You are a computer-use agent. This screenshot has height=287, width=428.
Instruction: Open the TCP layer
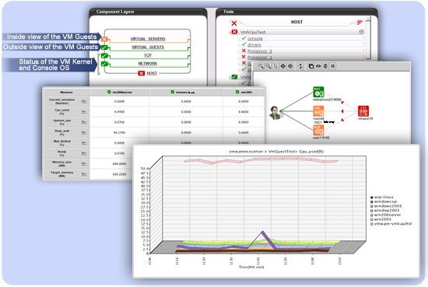pos(148,55)
